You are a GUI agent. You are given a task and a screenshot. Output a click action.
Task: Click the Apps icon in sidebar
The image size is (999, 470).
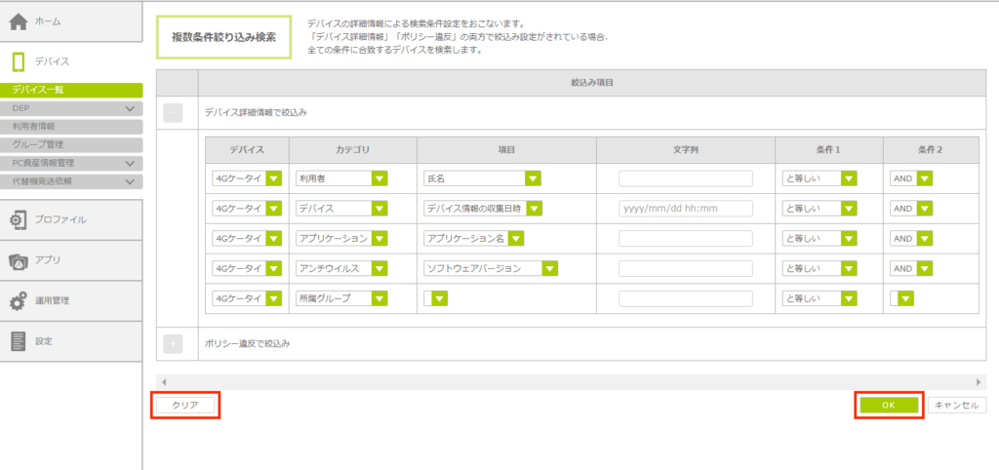coord(18,260)
